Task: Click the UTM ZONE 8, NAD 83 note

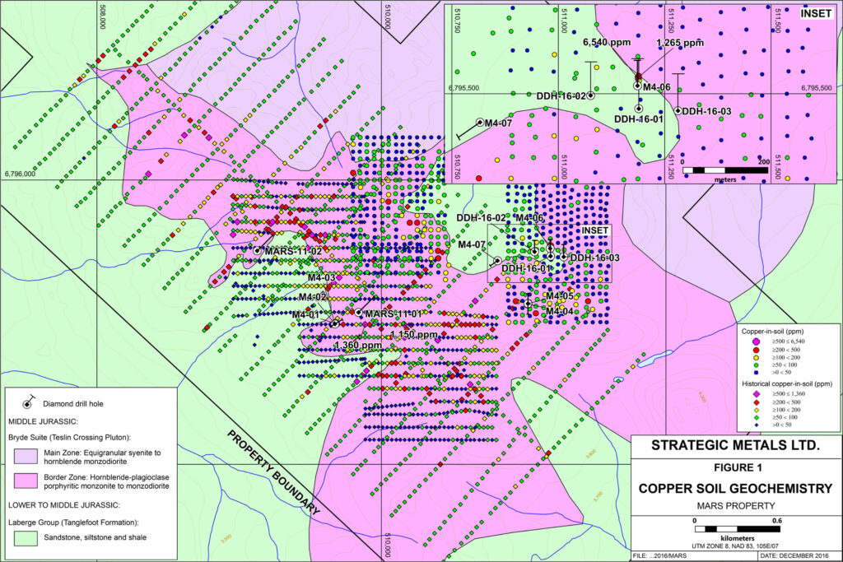Action: pos(737,546)
